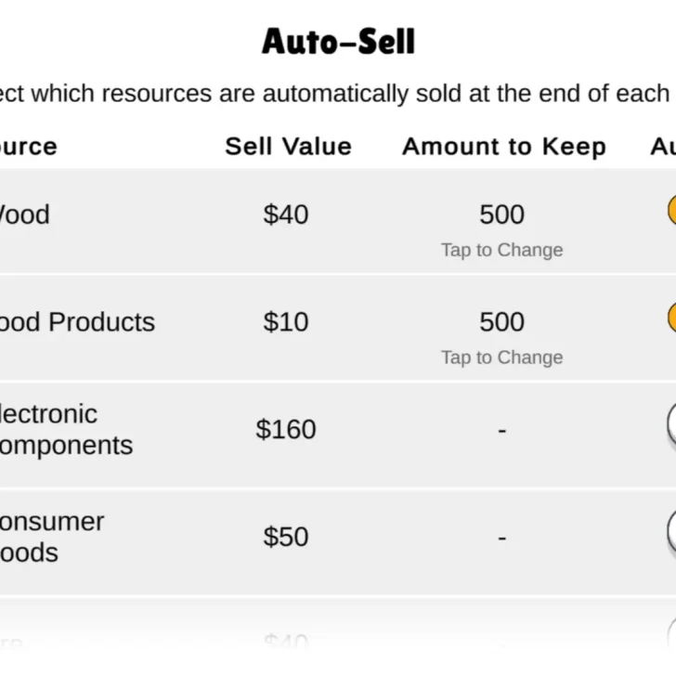The height and width of the screenshot is (676, 676).
Task: Switch on Consumer Goods auto-sell toggle
Action: click(670, 533)
